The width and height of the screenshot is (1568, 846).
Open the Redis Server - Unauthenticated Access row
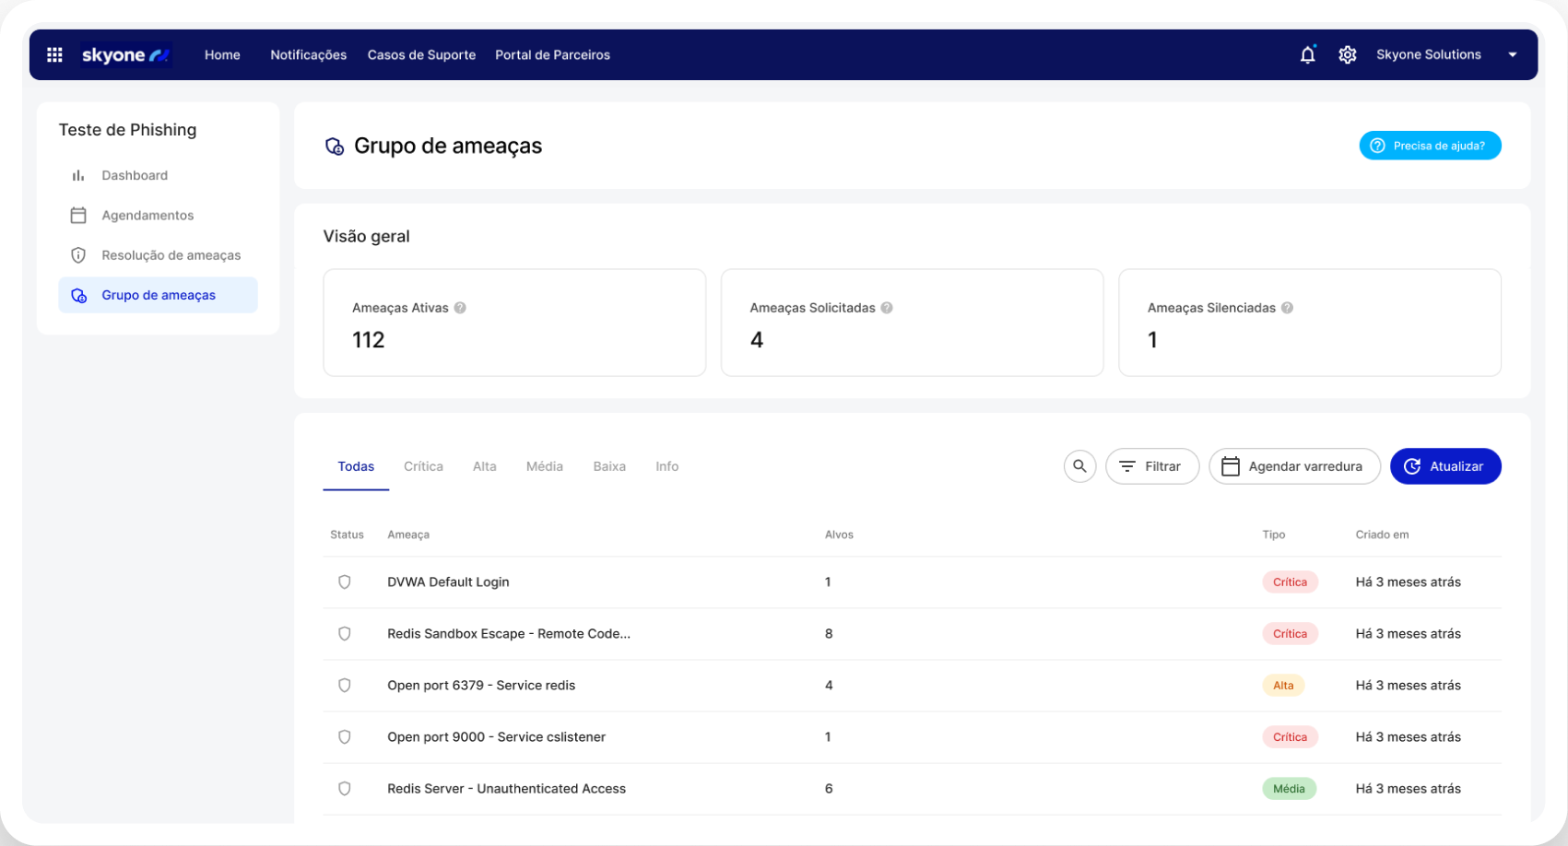click(x=506, y=789)
